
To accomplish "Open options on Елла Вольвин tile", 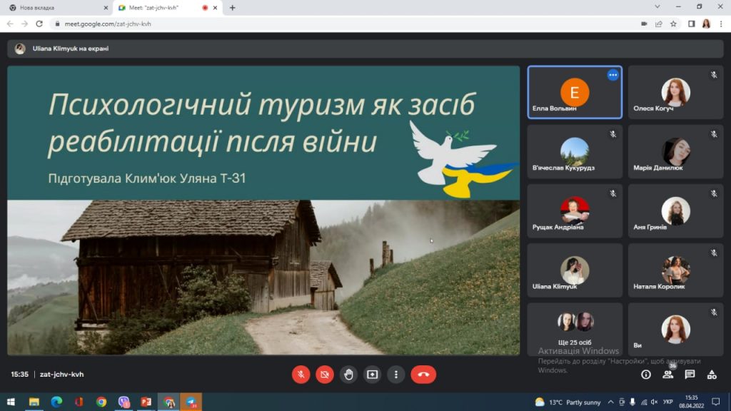I will pyautogui.click(x=612, y=75).
